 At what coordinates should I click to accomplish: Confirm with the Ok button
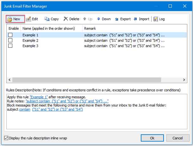coord(152,138)
